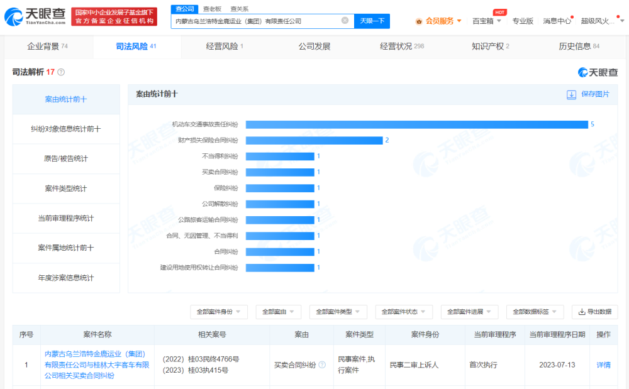The image size is (629, 389).
Task: Open the 全部数据标签 dropdown
Action: pyautogui.click(x=535, y=312)
